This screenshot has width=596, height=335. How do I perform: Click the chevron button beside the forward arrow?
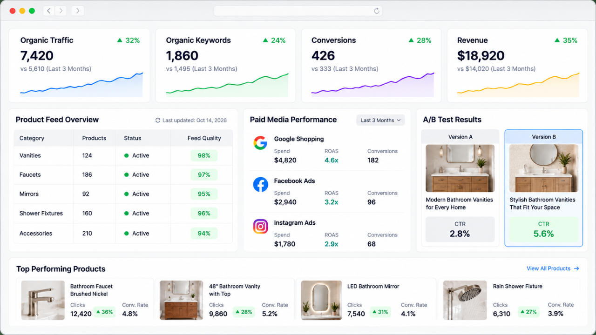78,11
